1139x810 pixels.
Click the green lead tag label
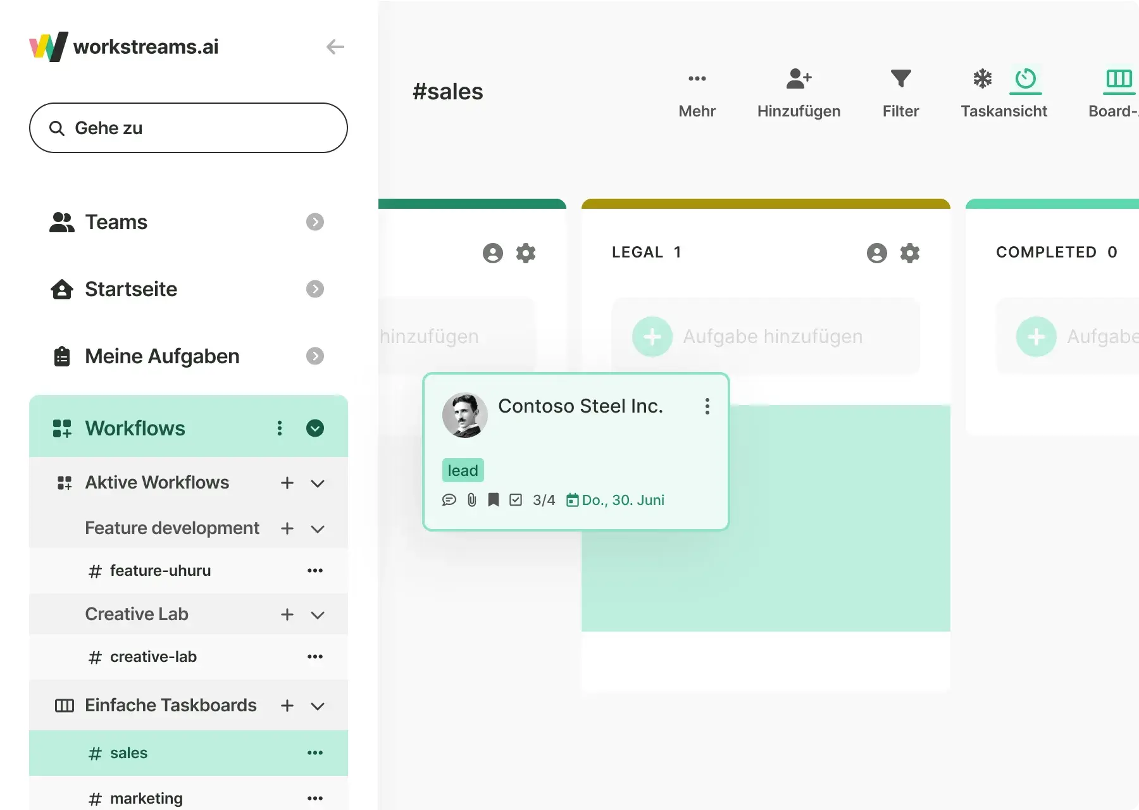click(463, 471)
